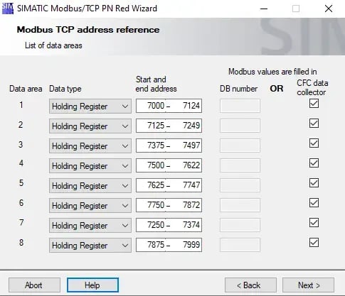This screenshot has height=296, width=345.
Task: Click end address 7622 in row 4
Action: point(186,165)
